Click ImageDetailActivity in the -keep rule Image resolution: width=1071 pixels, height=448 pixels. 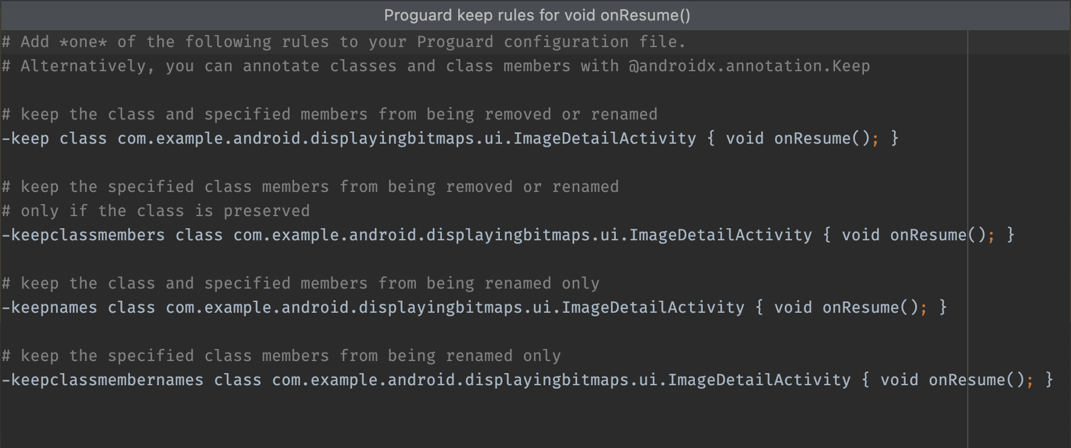click(x=604, y=138)
